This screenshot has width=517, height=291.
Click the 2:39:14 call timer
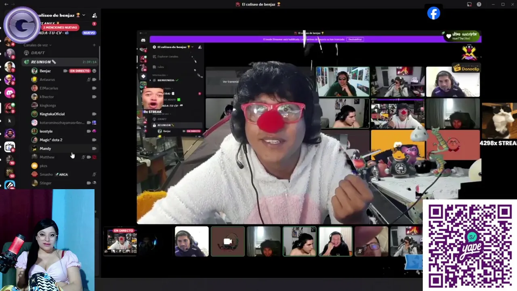[90, 62]
